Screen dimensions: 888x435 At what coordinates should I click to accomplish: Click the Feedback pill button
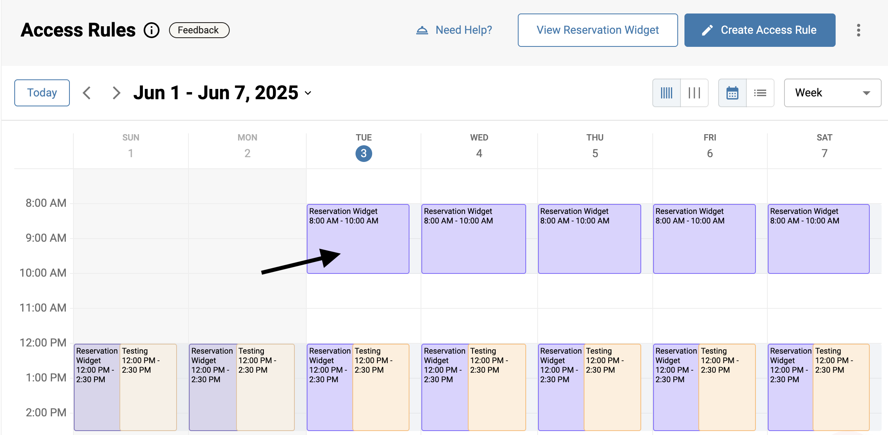coord(199,30)
